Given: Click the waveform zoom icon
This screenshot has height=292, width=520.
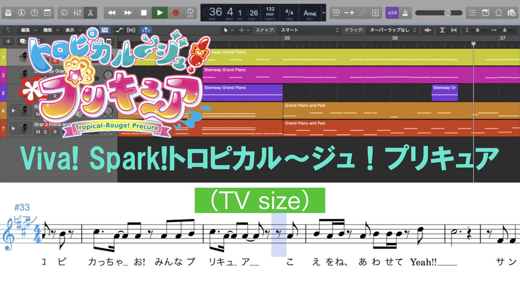Looking at the screenshot, I should click(427, 30).
